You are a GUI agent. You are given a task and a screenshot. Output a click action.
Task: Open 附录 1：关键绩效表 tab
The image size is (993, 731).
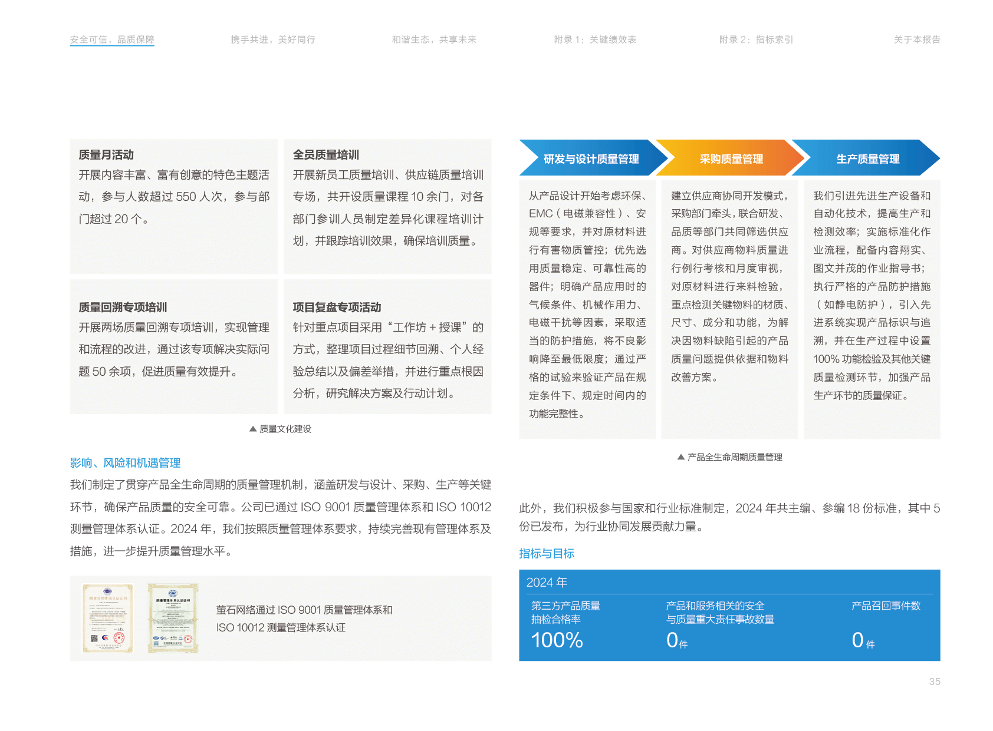click(x=595, y=39)
